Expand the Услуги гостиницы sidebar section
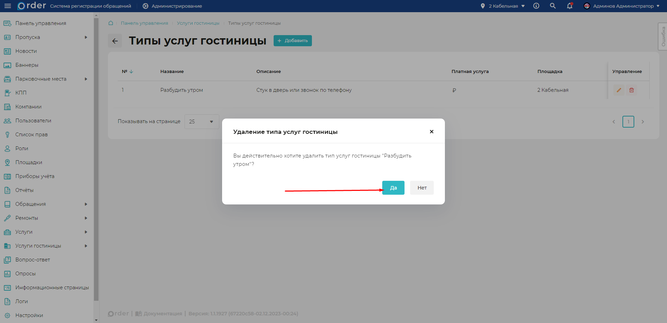 86,246
